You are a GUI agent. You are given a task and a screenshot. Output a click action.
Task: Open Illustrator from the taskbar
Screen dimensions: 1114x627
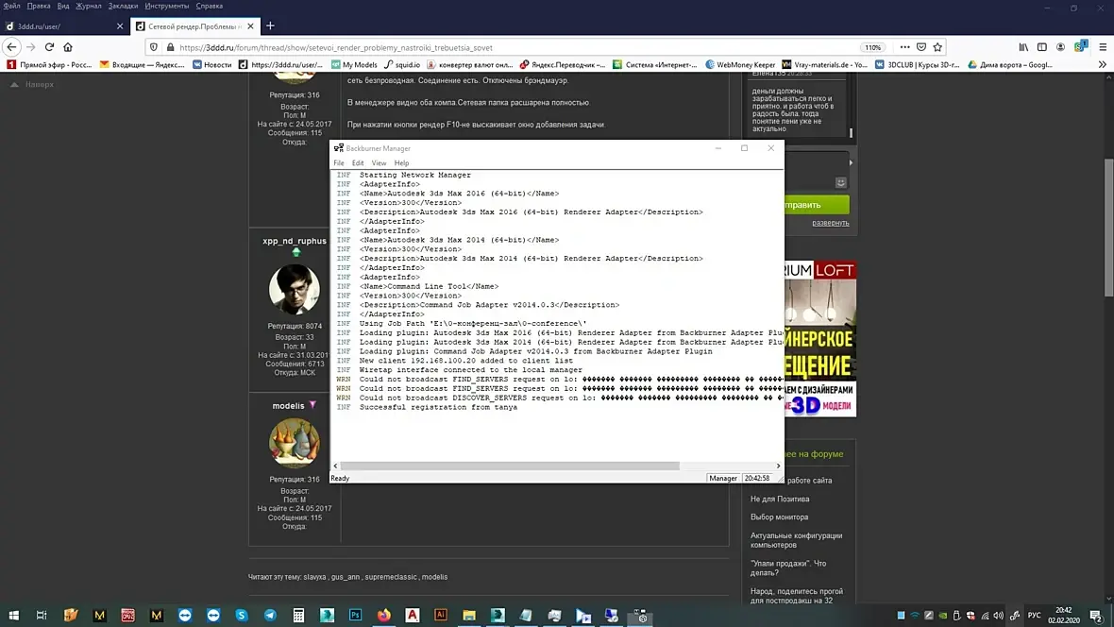point(441,615)
